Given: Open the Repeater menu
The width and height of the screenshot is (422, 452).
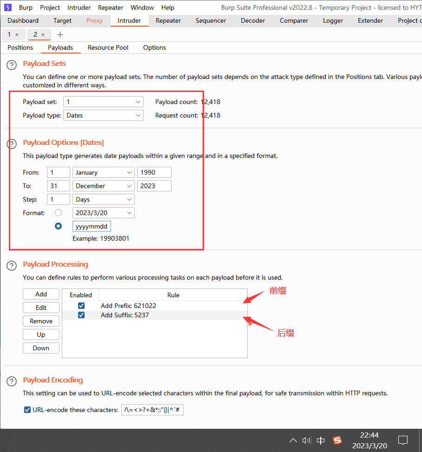Looking at the screenshot, I should [111, 7].
